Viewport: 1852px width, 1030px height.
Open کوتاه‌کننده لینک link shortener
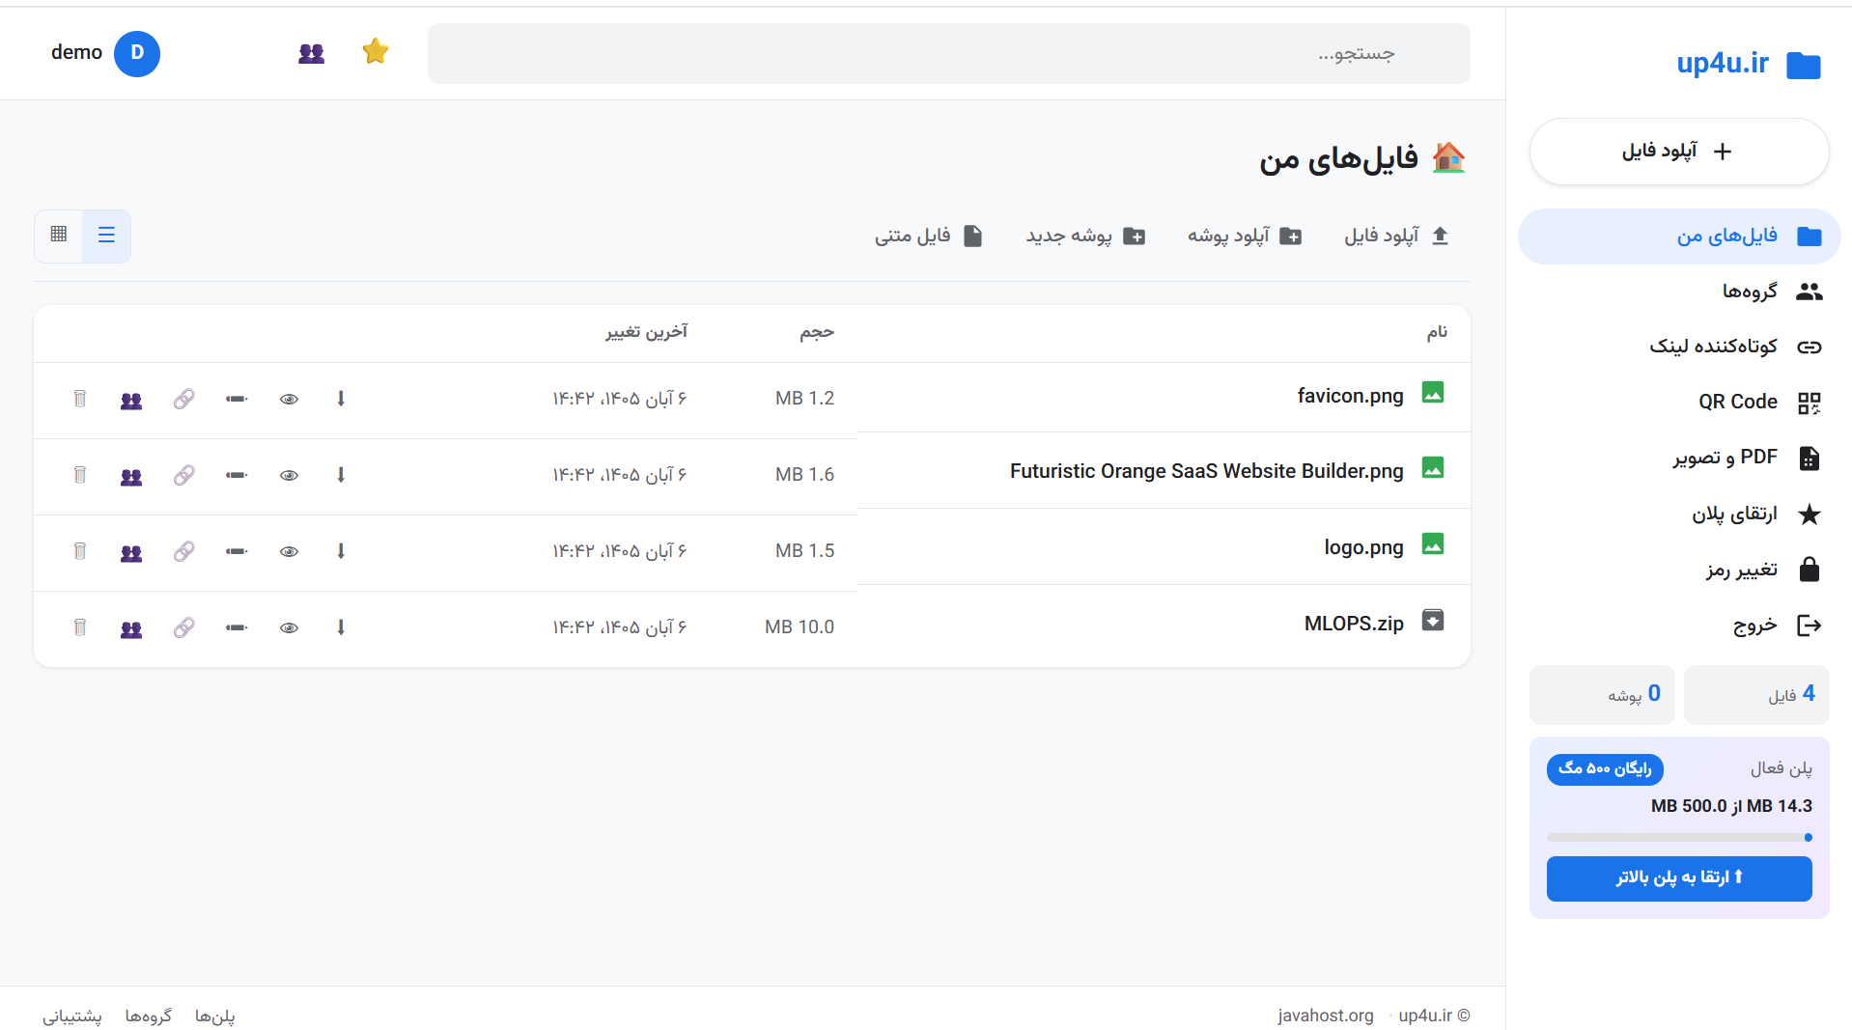pos(1679,347)
